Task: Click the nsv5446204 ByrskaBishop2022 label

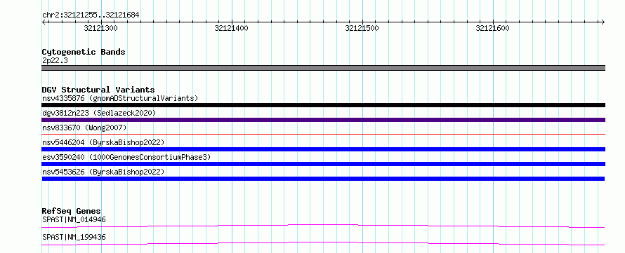Action: point(103,142)
